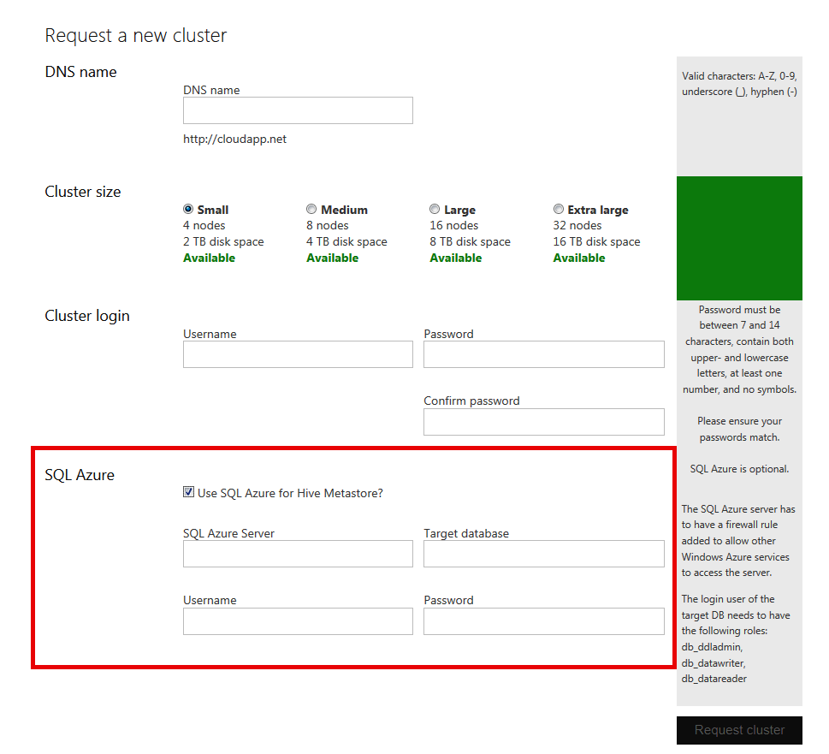Click the db_ddladmin role text
Image resolution: width=829 pixels, height=754 pixels.
point(712,647)
